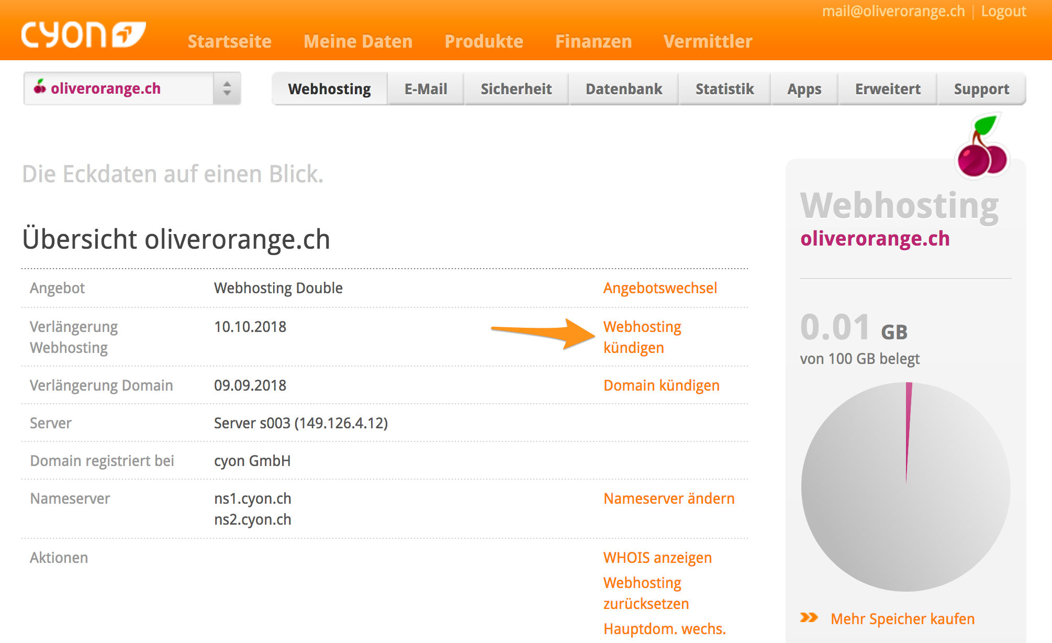Click the pink oliverorange.ch sidebar heading
1052x643 pixels.
[x=875, y=239]
